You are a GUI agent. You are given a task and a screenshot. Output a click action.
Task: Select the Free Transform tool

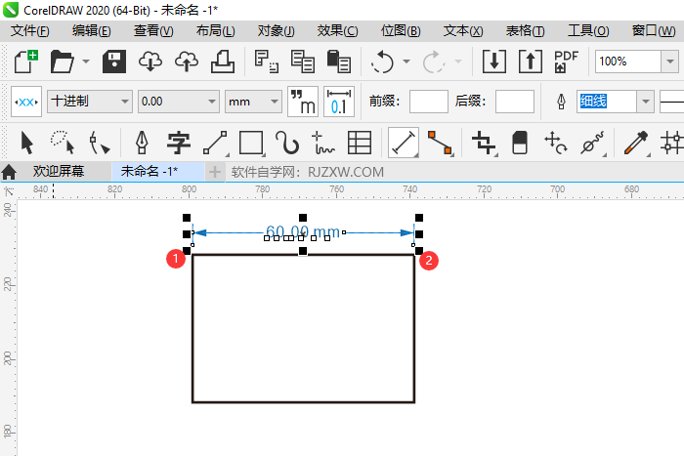555,143
